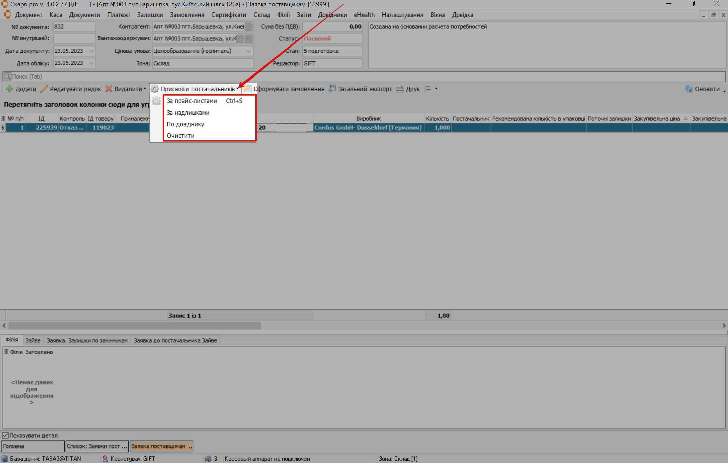The height and width of the screenshot is (463, 728).
Task: Select the Очистити menu entry
Action: coord(180,136)
